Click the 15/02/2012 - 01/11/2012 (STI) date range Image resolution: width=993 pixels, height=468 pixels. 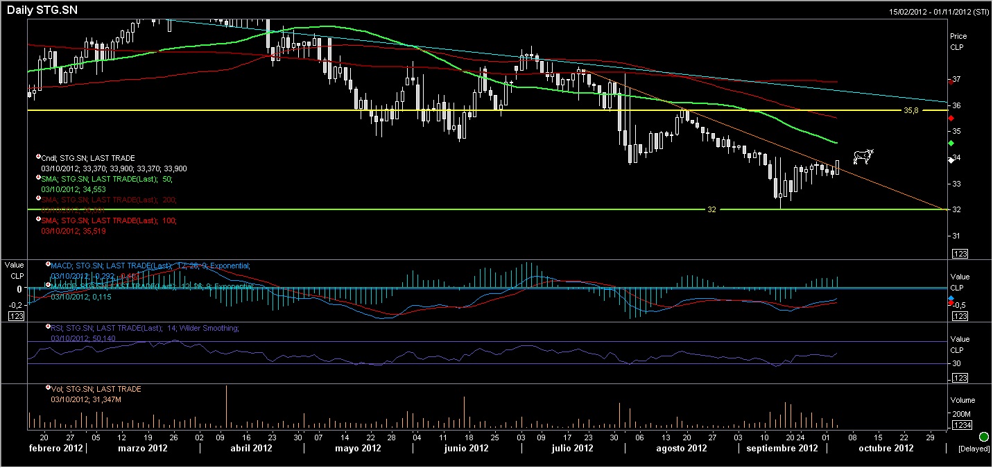point(939,12)
